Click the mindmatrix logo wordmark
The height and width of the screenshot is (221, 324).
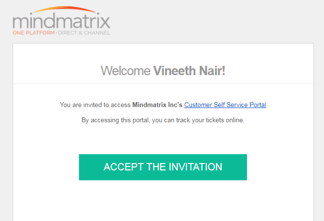[61, 20]
